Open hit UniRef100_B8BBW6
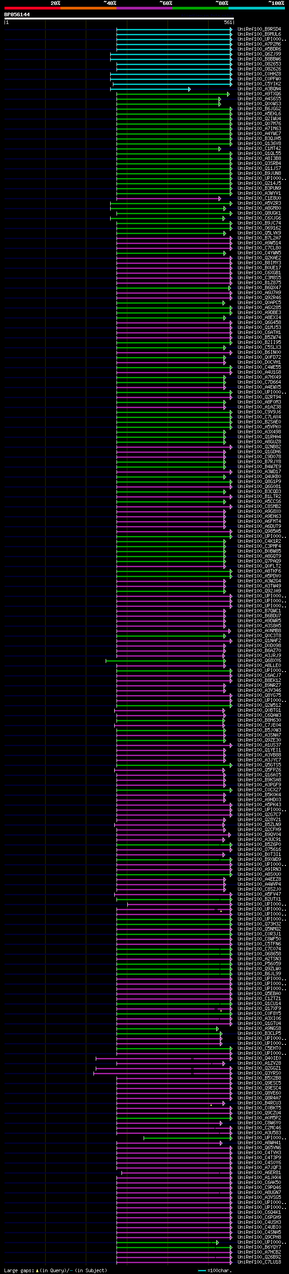This screenshot has width=289, height=1274. pyautogui.click(x=259, y=59)
